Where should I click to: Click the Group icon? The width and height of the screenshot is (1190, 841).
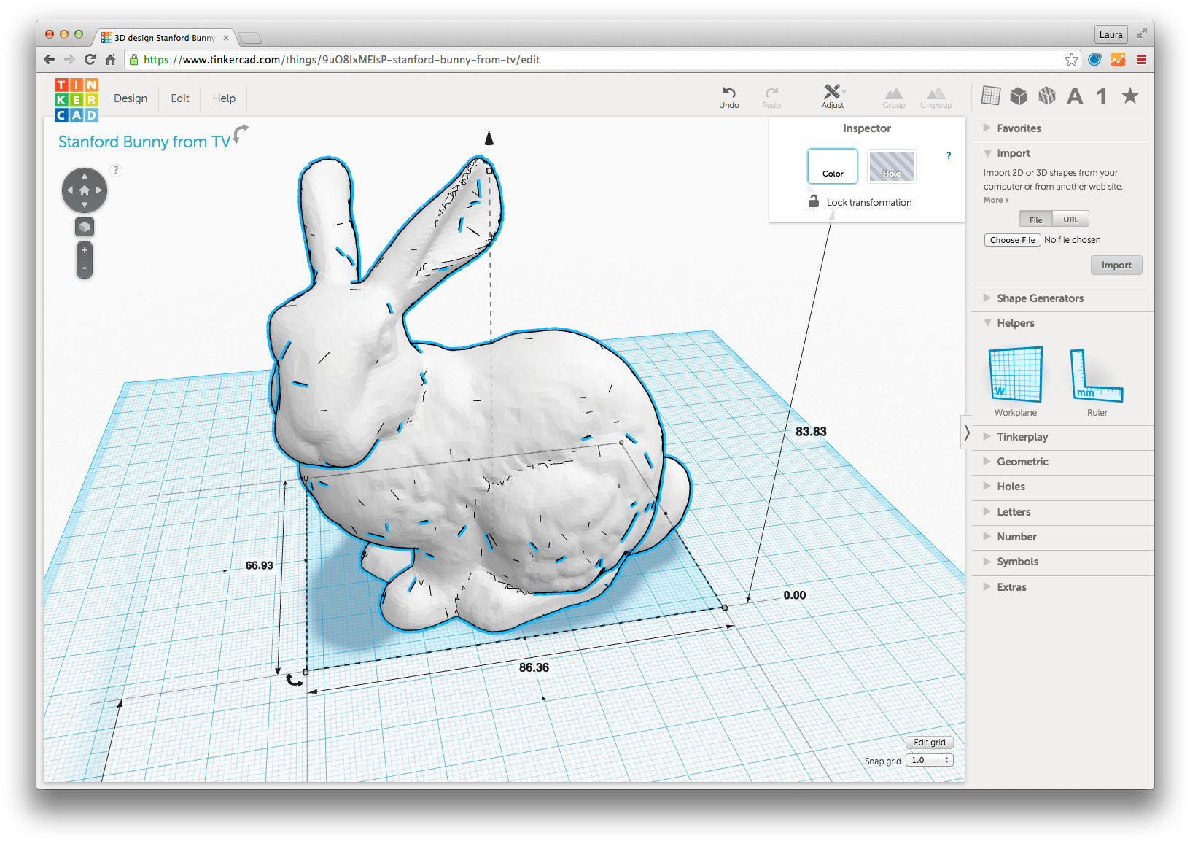893,97
